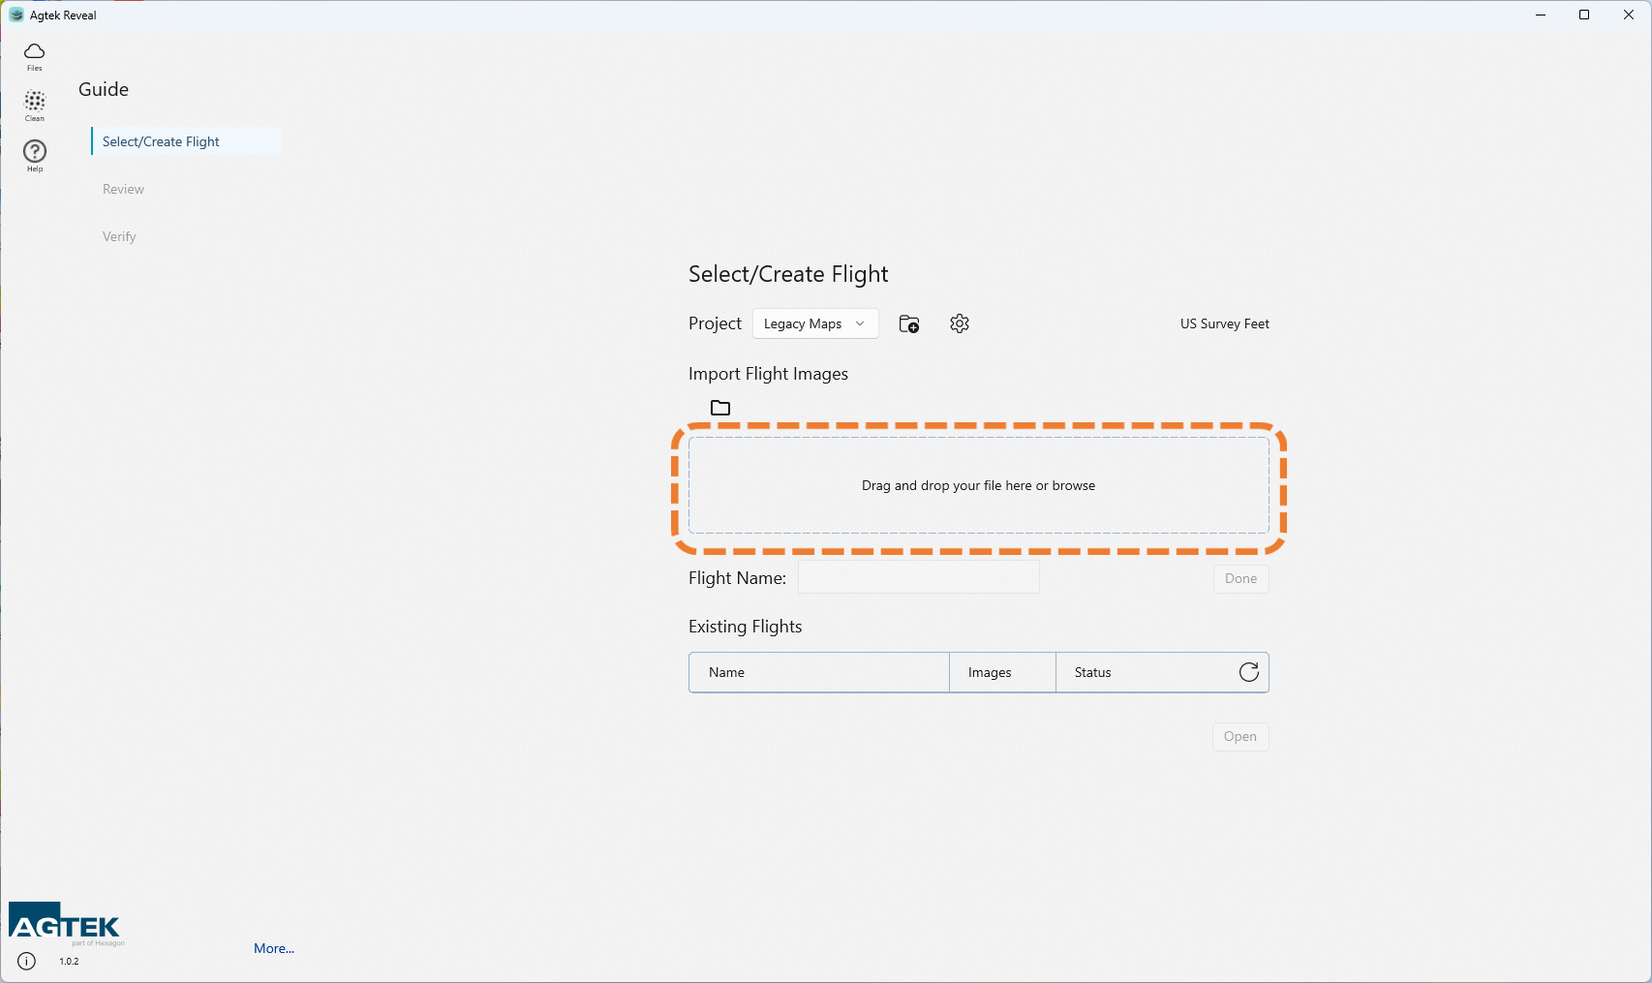Open the More... link

(x=274, y=948)
